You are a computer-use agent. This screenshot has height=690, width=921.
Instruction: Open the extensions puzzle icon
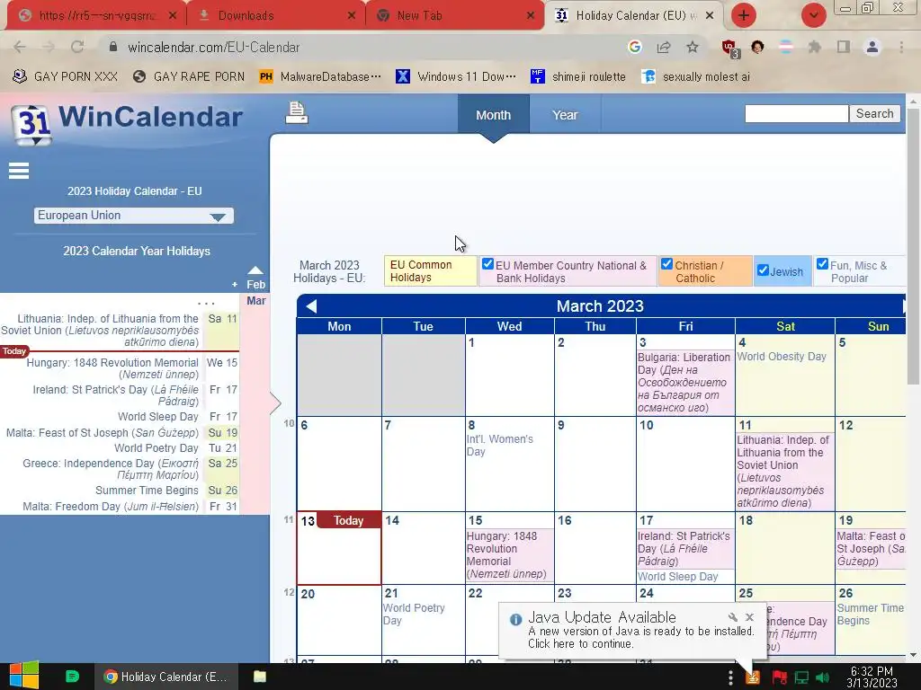tap(815, 47)
